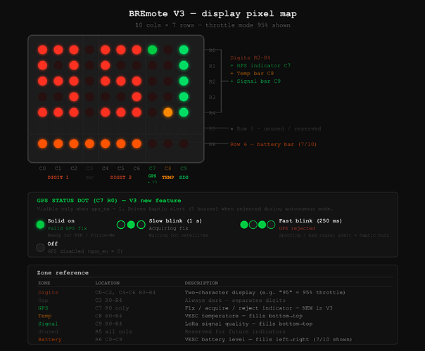The height and width of the screenshot is (351, 425).
Task: Click the last lit battery LED at C6 R6
Action: click(137, 144)
